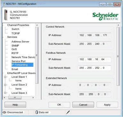
Task: Click the Schneider Electric logo
Action: coord(105,16)
